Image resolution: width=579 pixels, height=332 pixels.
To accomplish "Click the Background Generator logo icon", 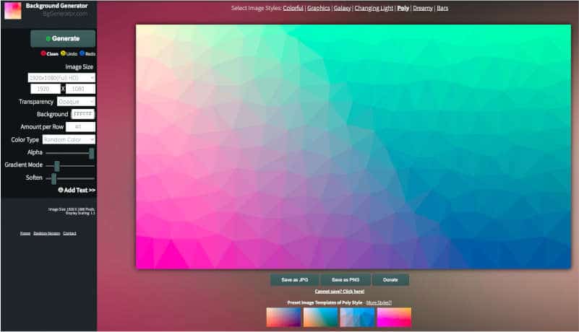I will click(x=12, y=10).
